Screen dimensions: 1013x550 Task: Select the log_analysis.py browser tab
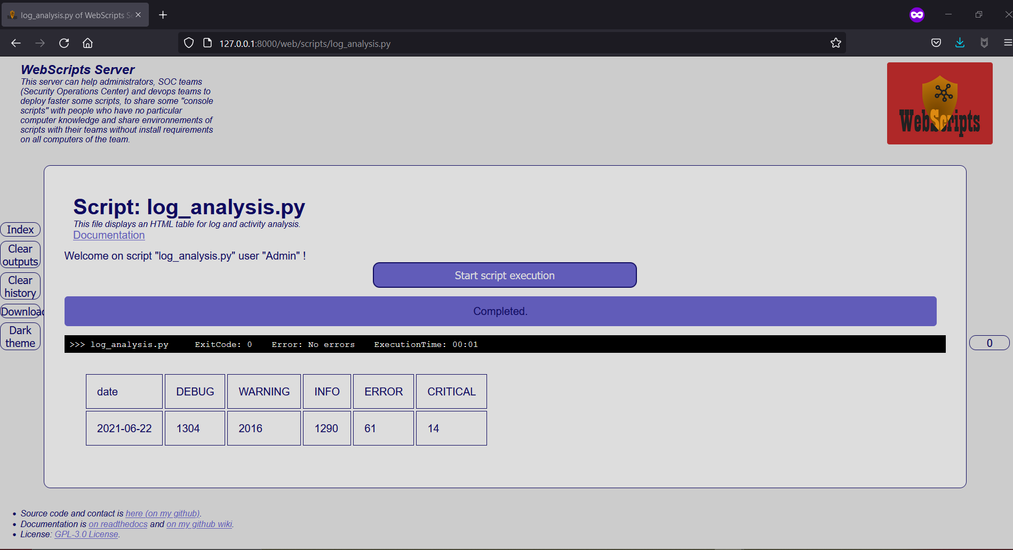click(69, 14)
